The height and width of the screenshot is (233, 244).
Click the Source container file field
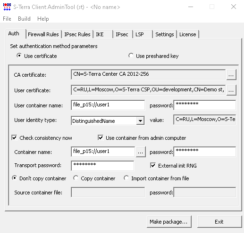point(108,192)
